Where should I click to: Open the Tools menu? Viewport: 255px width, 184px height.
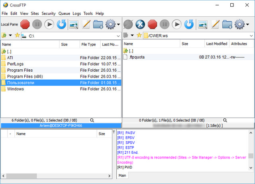coord(88,14)
